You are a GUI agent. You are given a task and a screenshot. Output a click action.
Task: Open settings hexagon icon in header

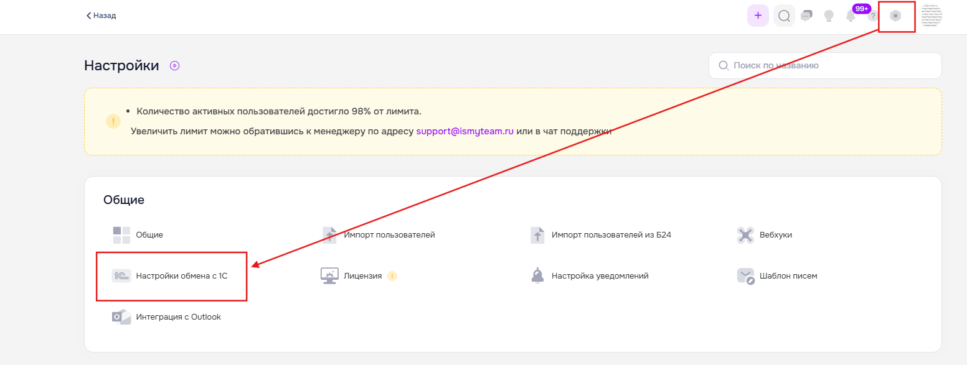pos(895,16)
